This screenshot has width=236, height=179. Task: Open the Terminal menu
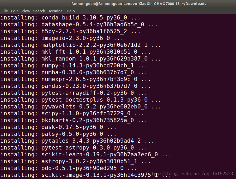tap(56, 11)
